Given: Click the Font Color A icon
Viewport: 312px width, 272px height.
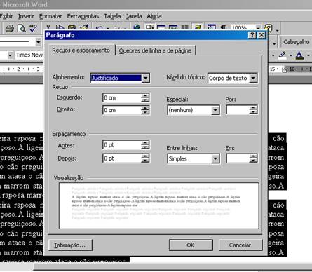Looking at the screenshot, I should [299, 55].
